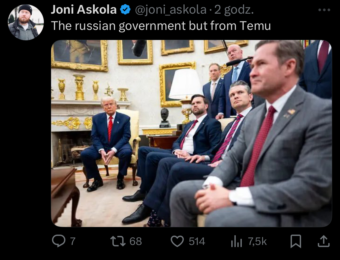
Task: Click the repost count 68
Action: tap(135, 241)
